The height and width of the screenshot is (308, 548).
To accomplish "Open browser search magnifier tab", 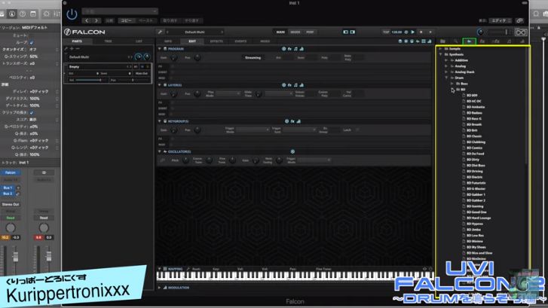I will (456, 41).
